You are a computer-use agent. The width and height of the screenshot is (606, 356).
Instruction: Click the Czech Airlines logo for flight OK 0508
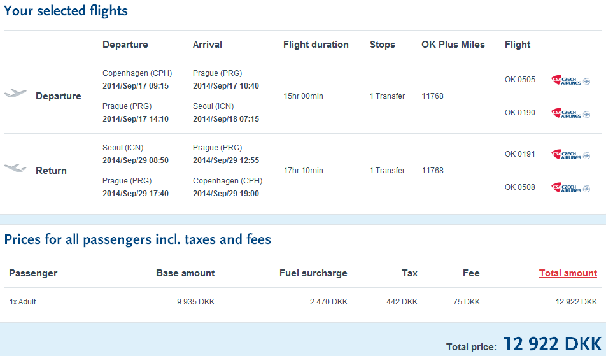point(565,188)
